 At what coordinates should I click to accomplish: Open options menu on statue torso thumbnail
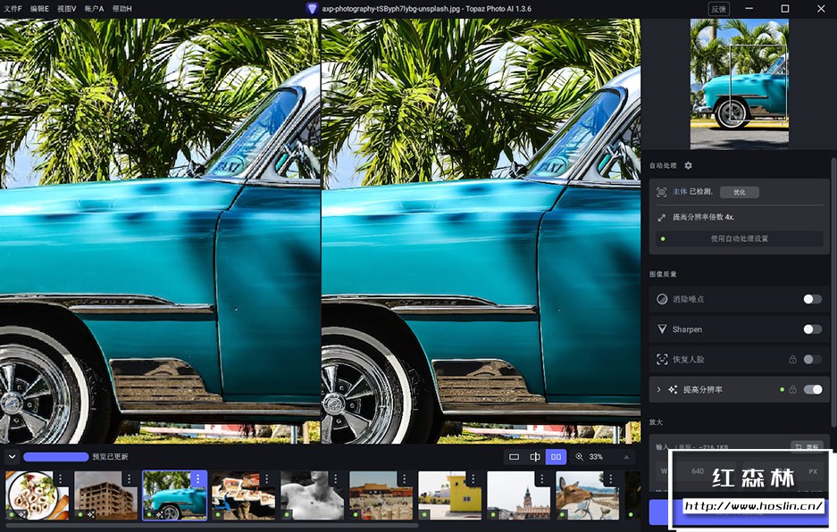click(x=335, y=478)
